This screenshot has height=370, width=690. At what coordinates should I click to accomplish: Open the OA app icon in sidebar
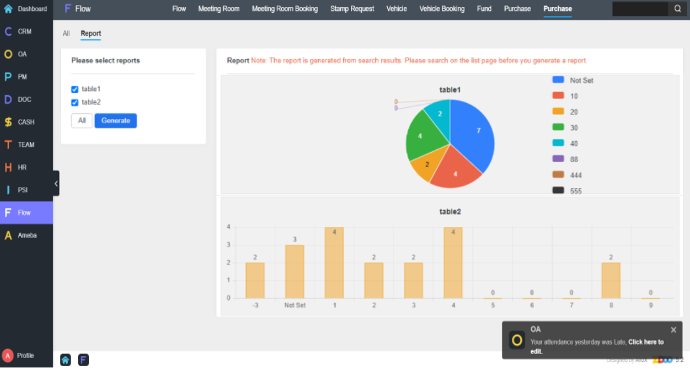point(8,54)
